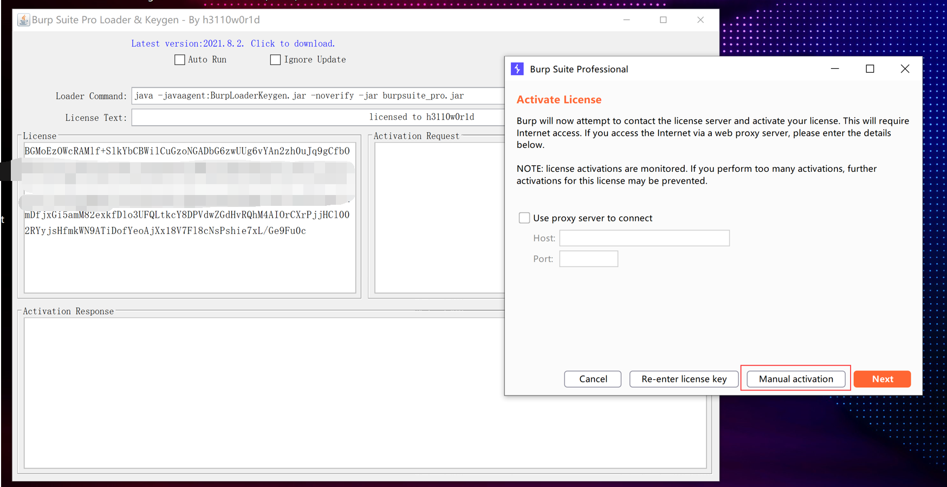Select Manual activation button

coord(796,379)
